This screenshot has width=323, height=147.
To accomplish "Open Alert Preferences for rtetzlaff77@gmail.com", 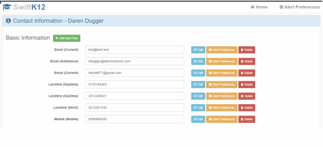I will tap(222, 73).
